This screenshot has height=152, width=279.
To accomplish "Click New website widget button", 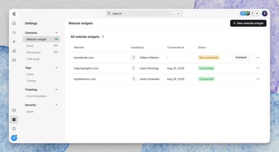I will [248, 23].
